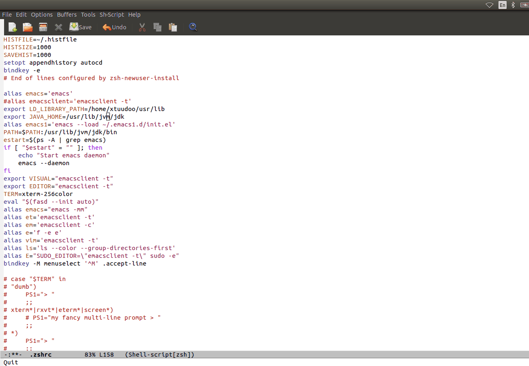Click the commented alias emacsclient line
Screen dimensions: 529x366
point(68,101)
